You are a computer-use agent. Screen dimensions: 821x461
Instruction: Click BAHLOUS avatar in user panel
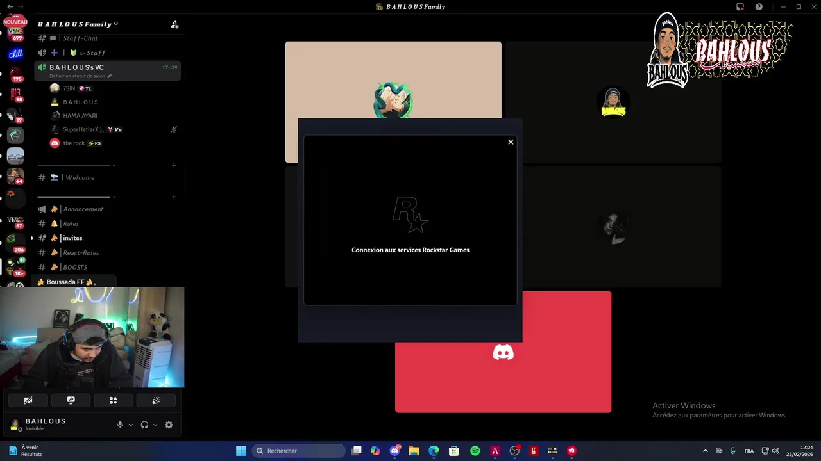15,425
